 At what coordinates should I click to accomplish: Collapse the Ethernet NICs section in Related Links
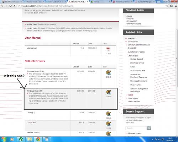point(126,56)
